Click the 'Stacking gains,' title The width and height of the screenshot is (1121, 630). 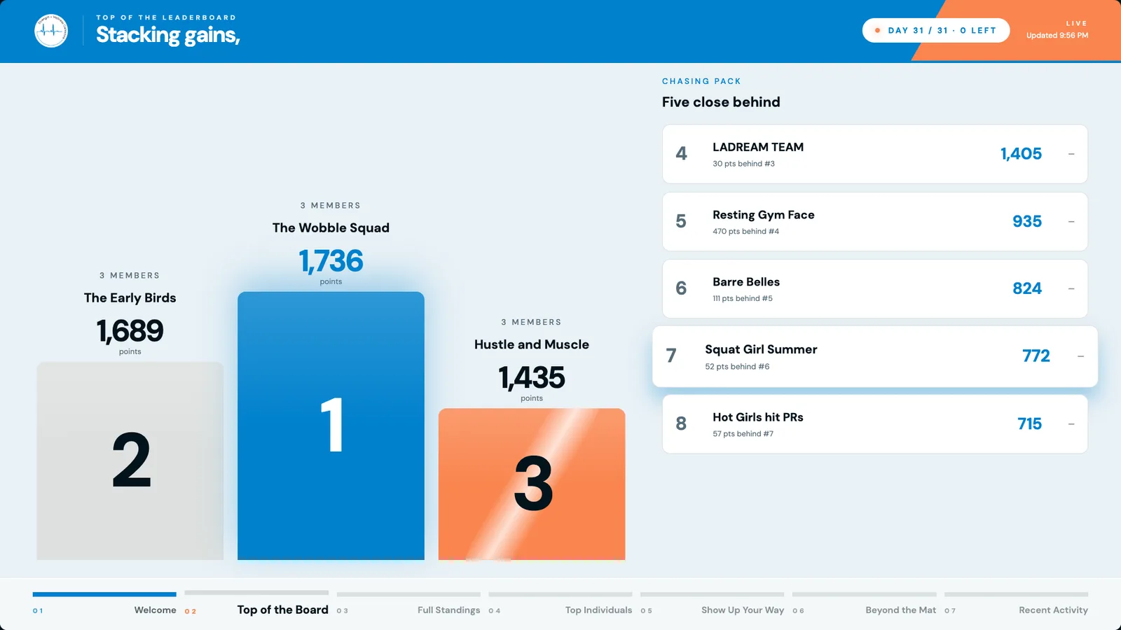click(x=168, y=35)
